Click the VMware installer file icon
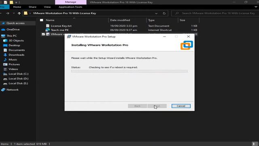The image size is (259, 146). [x=48, y=34]
